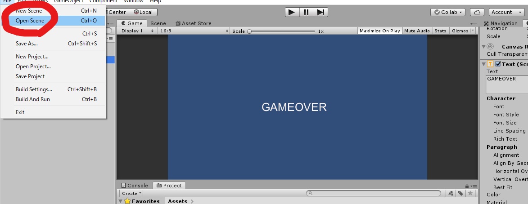Click the Asset Store tab icon

(x=178, y=23)
